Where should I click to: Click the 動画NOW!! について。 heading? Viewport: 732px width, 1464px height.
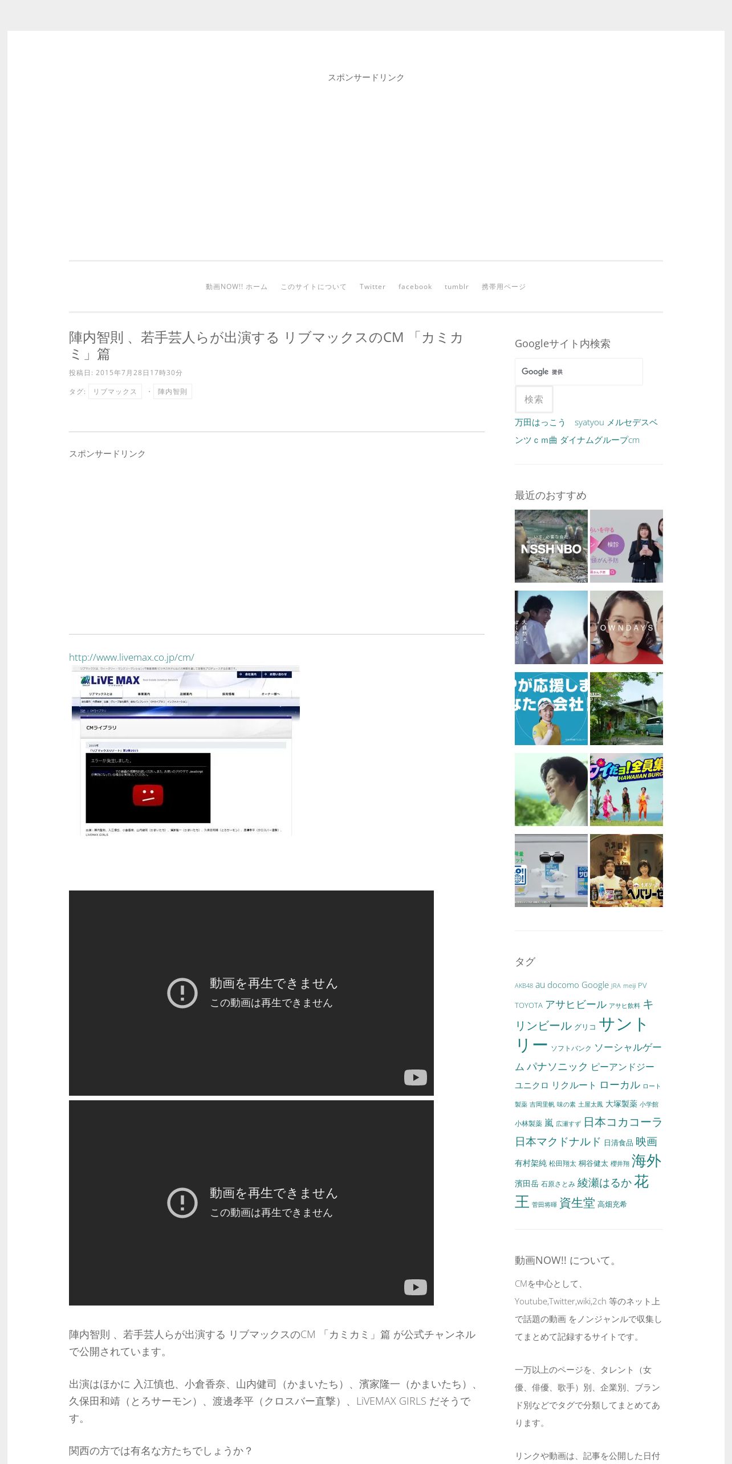[567, 1260]
